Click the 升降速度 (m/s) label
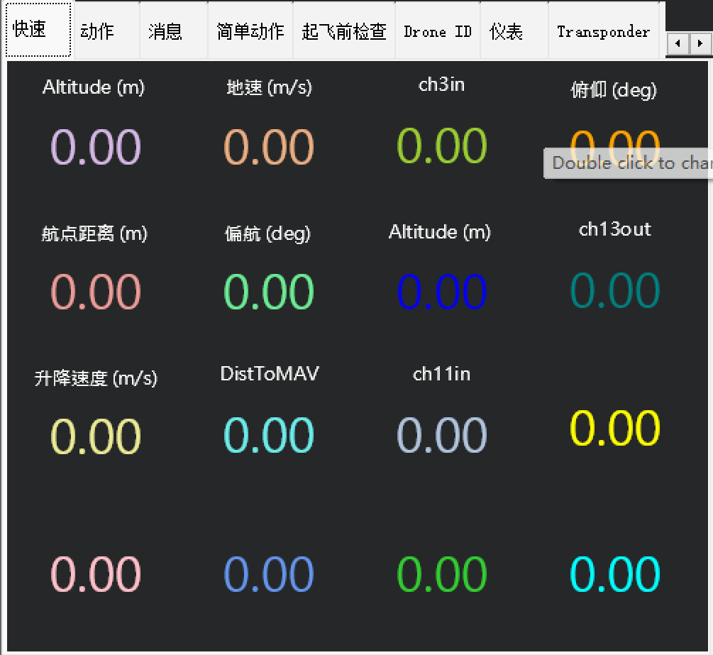The image size is (713, 655). click(96, 378)
